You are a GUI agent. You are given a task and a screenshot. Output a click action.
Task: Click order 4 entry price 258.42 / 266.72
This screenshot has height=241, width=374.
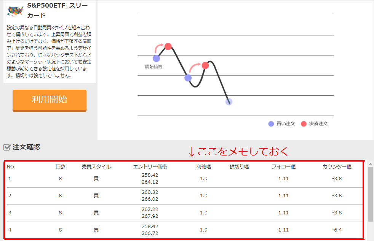point(150,230)
